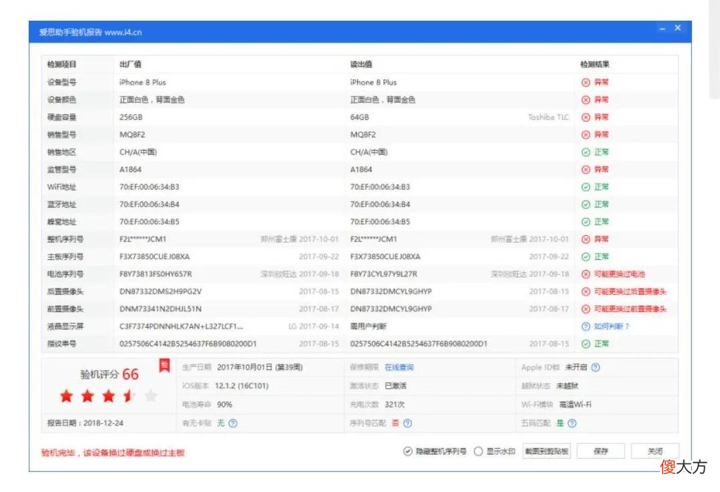Click the 生产日期 2017年10月01日 value

point(260,367)
